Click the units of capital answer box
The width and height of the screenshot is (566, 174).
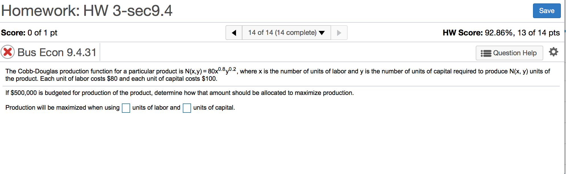point(187,108)
